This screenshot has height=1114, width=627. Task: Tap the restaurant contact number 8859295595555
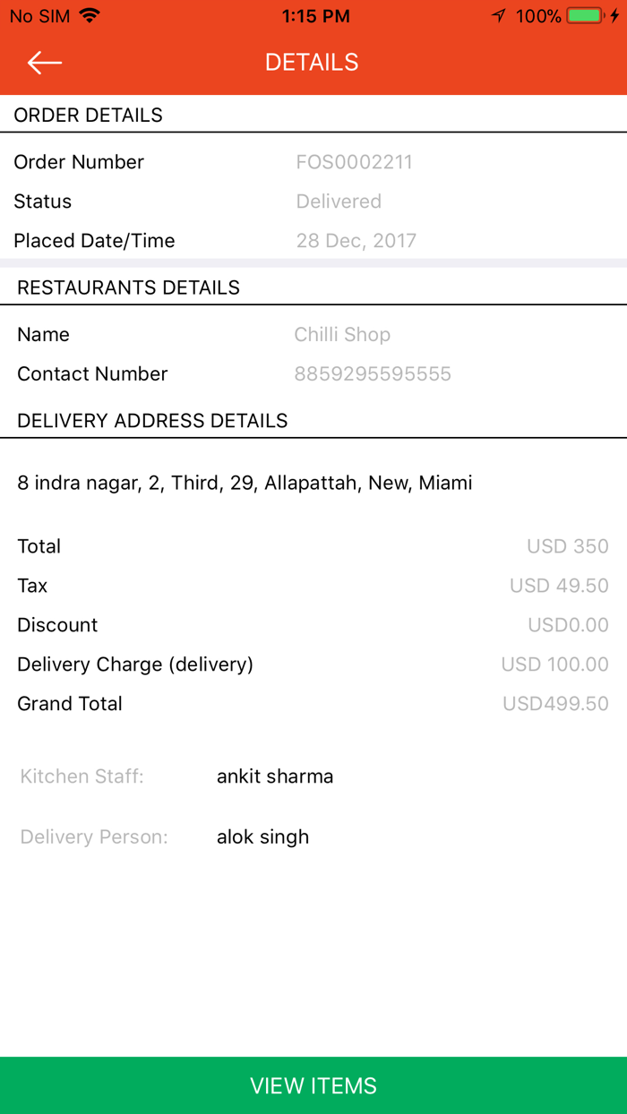(x=373, y=373)
